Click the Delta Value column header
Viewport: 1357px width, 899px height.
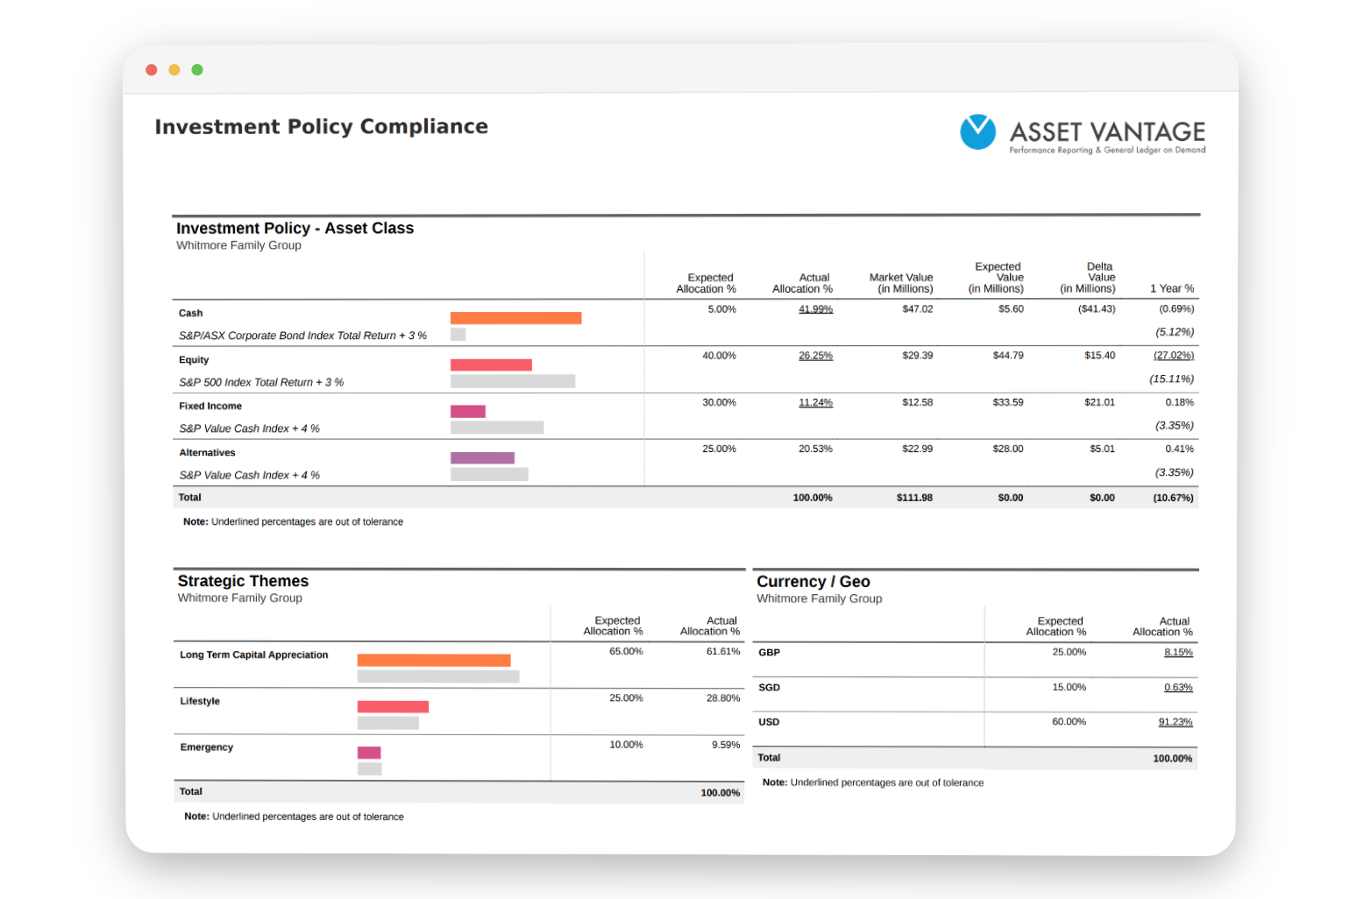tap(1088, 278)
